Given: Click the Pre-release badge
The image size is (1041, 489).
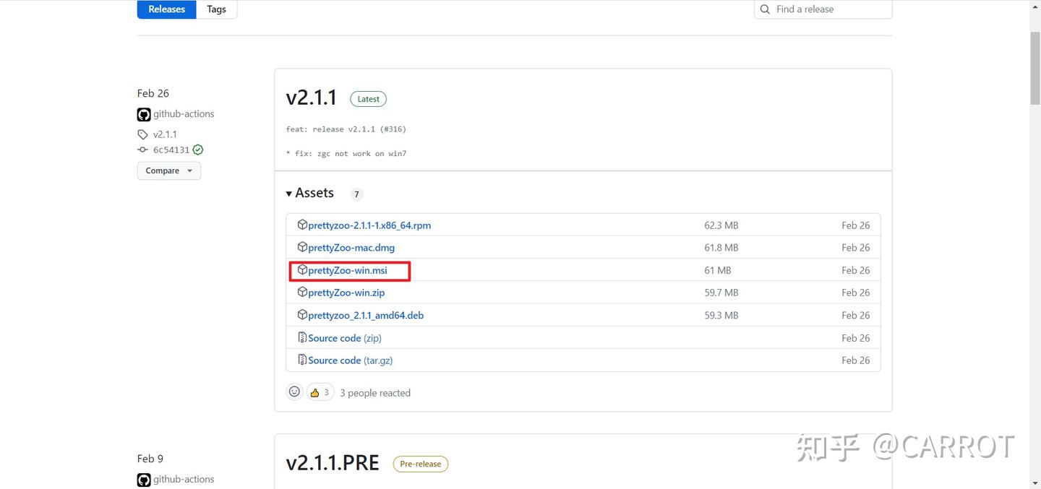Looking at the screenshot, I should [x=421, y=464].
